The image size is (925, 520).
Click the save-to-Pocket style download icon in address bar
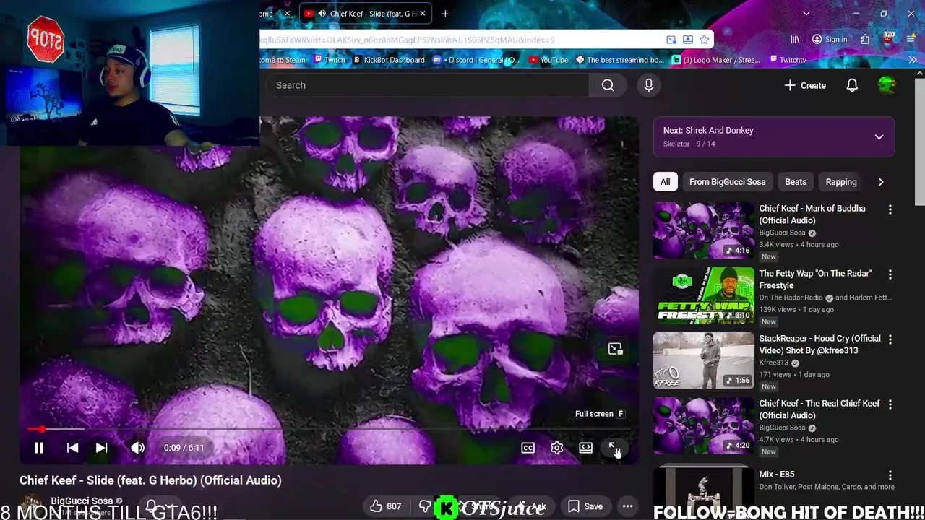point(688,40)
